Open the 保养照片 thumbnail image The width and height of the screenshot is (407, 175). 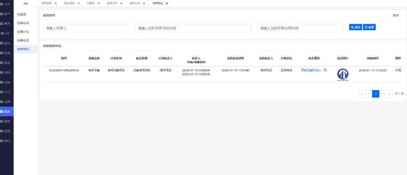point(343,74)
